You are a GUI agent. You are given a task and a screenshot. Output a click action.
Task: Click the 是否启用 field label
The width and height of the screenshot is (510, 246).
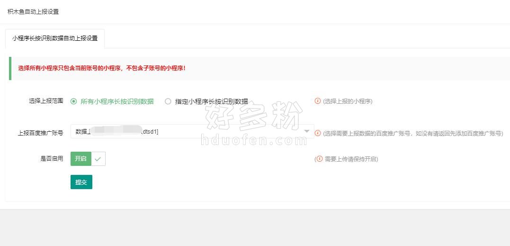pyautogui.click(x=52, y=159)
